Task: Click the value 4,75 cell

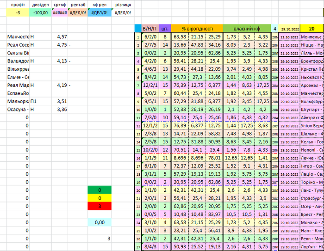Action: (x=60, y=45)
